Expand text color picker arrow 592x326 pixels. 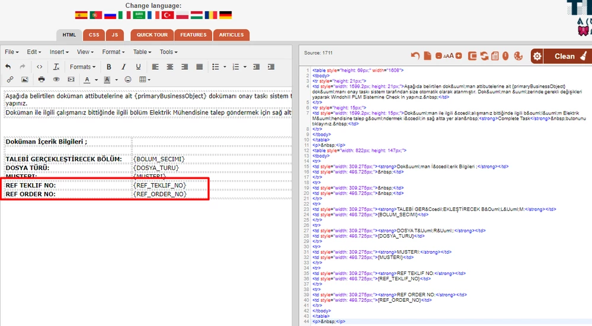click(96, 79)
